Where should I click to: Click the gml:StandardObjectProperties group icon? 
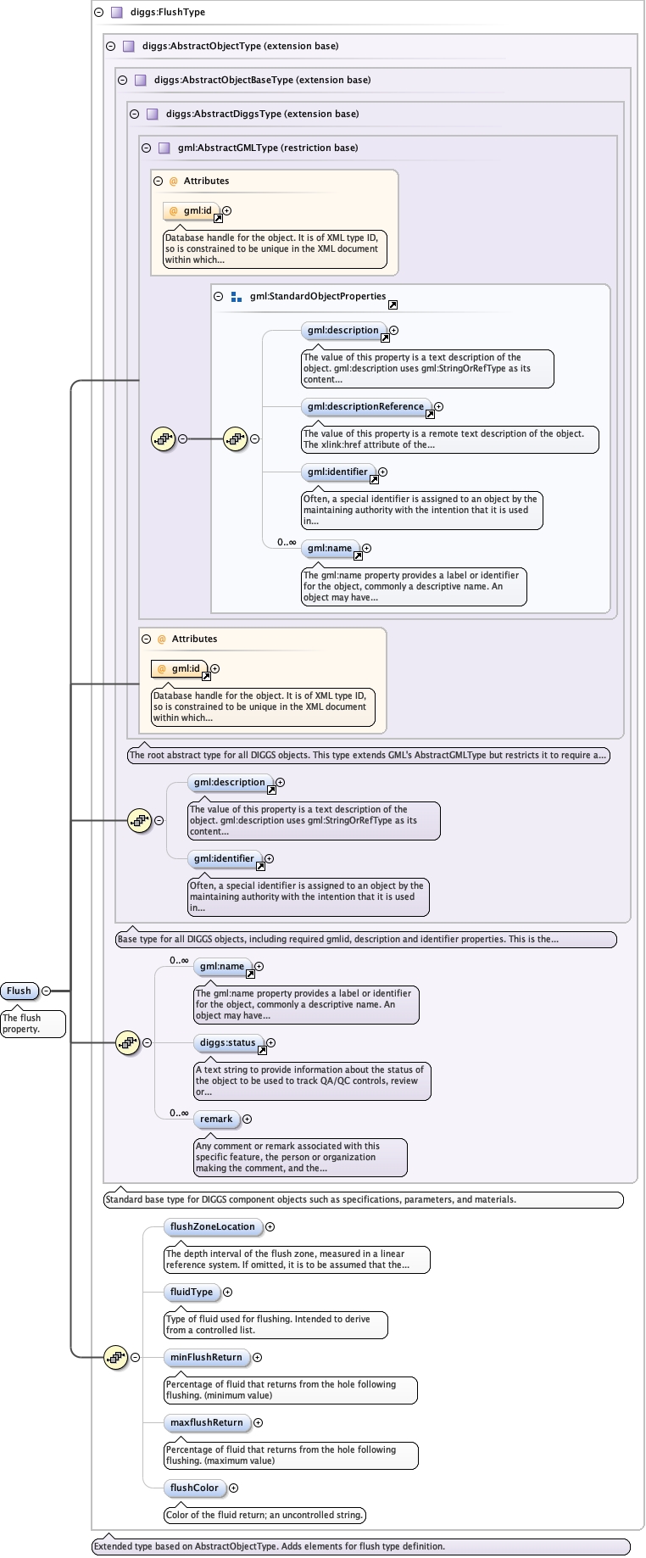coord(236,297)
